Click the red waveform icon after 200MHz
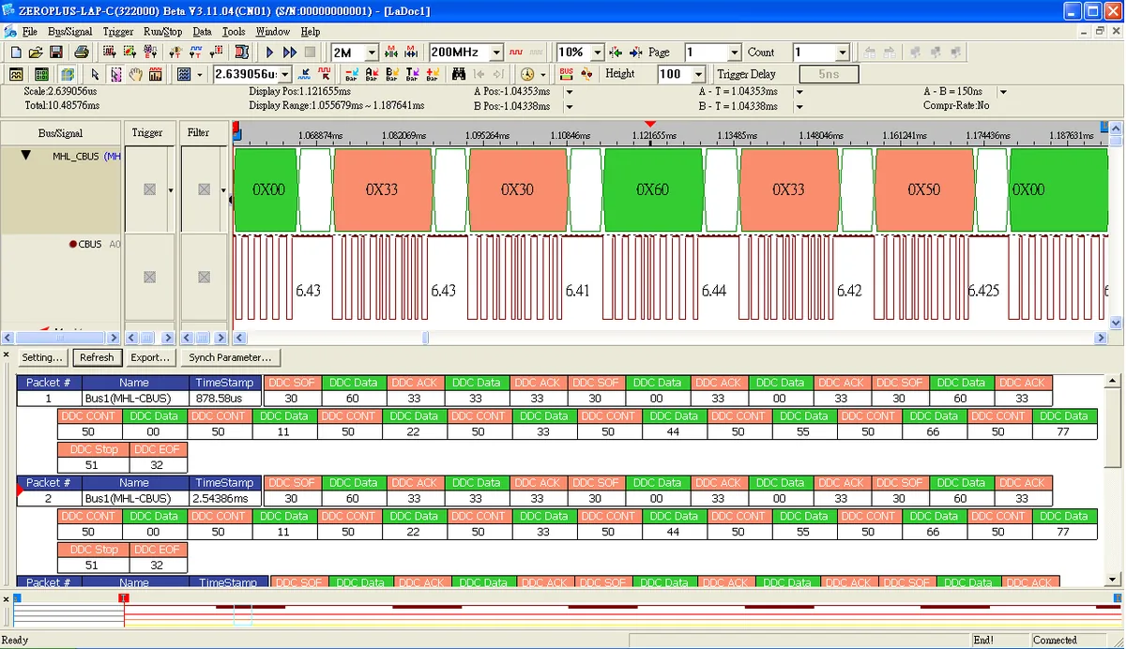Image resolution: width=1126 pixels, height=649 pixels. point(515,53)
